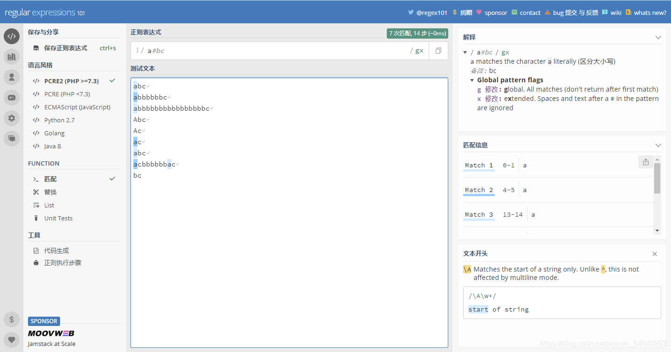The height and width of the screenshot is (352, 671).
Task: Select Golang flavor
Action: [x=74, y=133]
